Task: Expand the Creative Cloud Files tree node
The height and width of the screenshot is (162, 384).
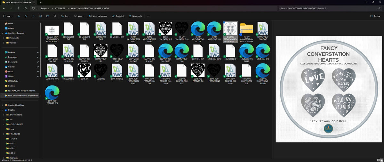Action: pyautogui.click(x=3, y=105)
